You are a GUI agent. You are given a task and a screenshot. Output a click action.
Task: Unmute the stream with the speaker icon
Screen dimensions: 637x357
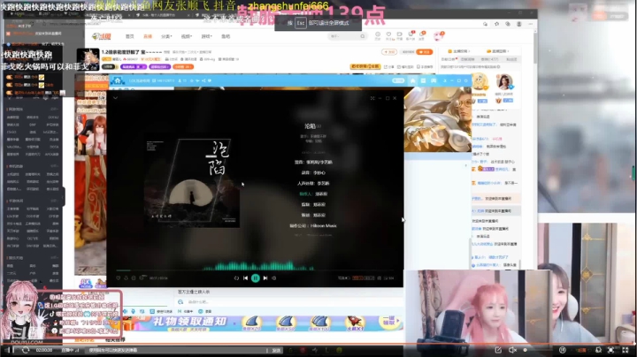point(512,350)
